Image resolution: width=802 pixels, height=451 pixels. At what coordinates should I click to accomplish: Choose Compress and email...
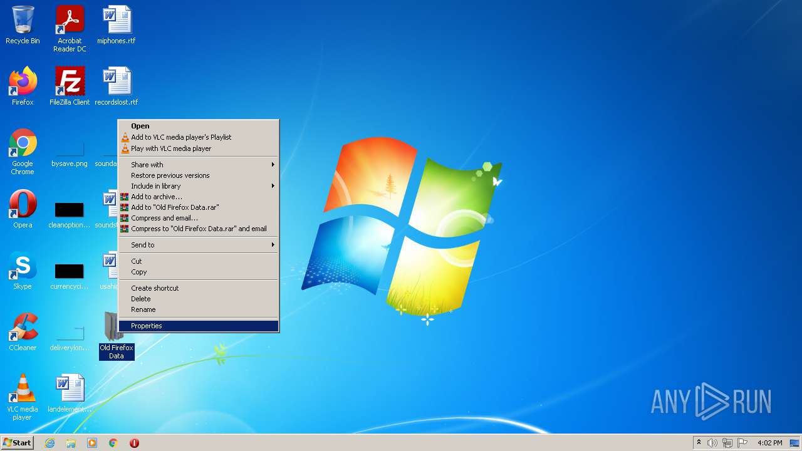click(199, 218)
